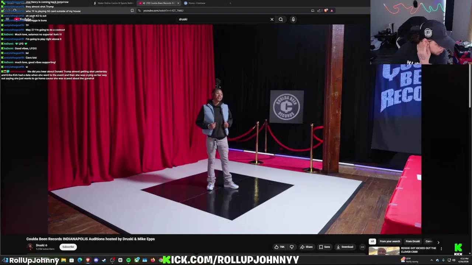Click the video title Coulda Been Records INDIANAPOLIS
This screenshot has height=265, width=472.
pos(90,239)
